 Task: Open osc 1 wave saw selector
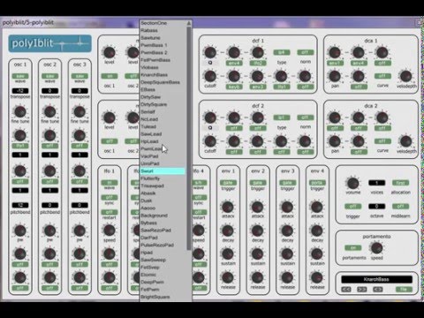[20, 76]
